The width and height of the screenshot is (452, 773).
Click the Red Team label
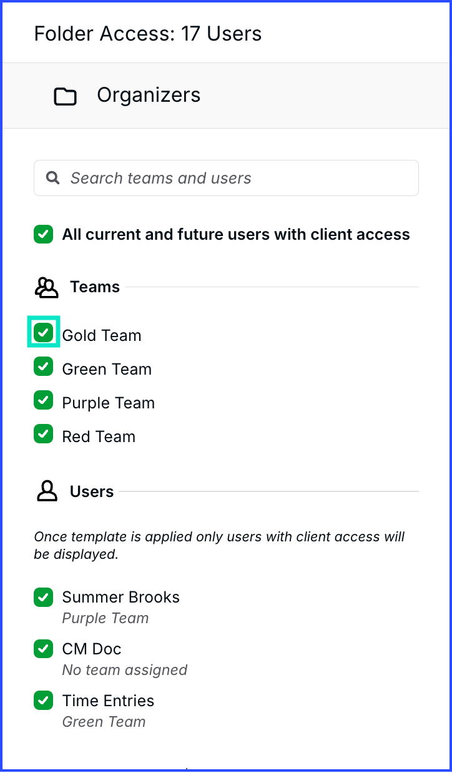[99, 436]
